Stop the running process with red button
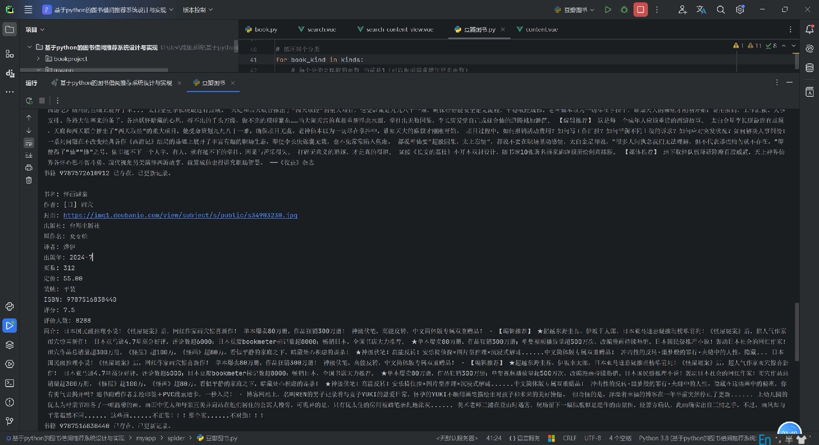 pos(640,10)
